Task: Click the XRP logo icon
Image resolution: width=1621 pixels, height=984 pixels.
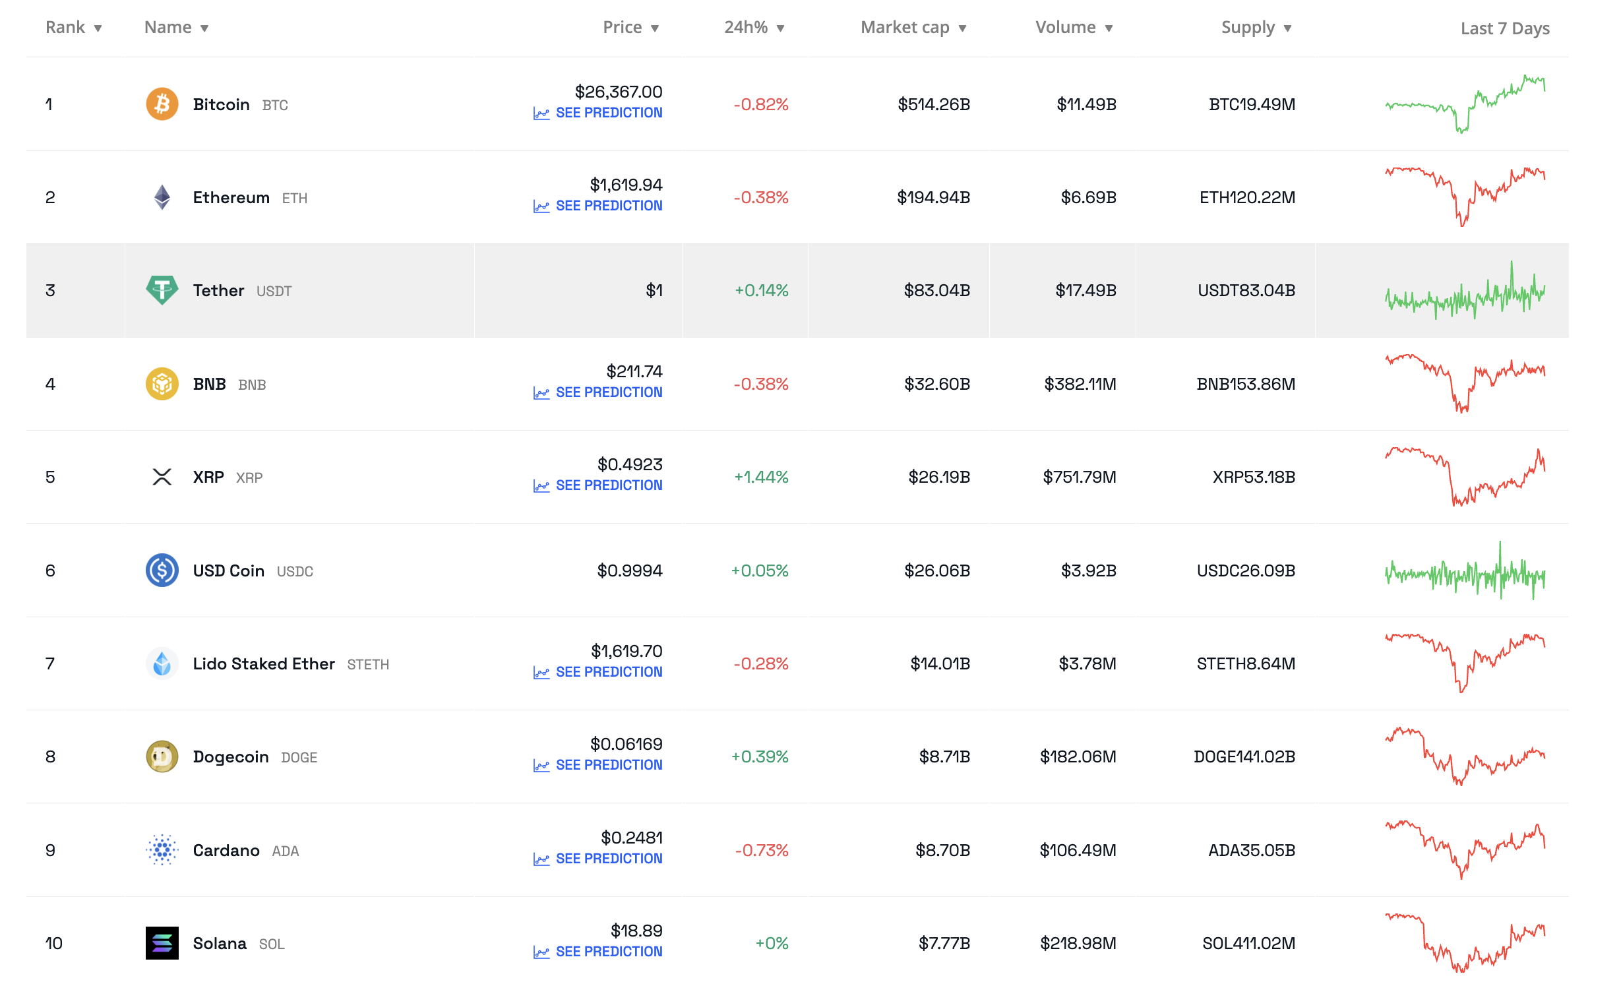Action: tap(162, 477)
